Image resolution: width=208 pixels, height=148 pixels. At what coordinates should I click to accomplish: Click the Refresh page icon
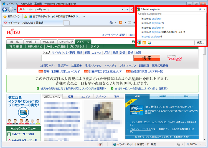[x=127, y=9]
